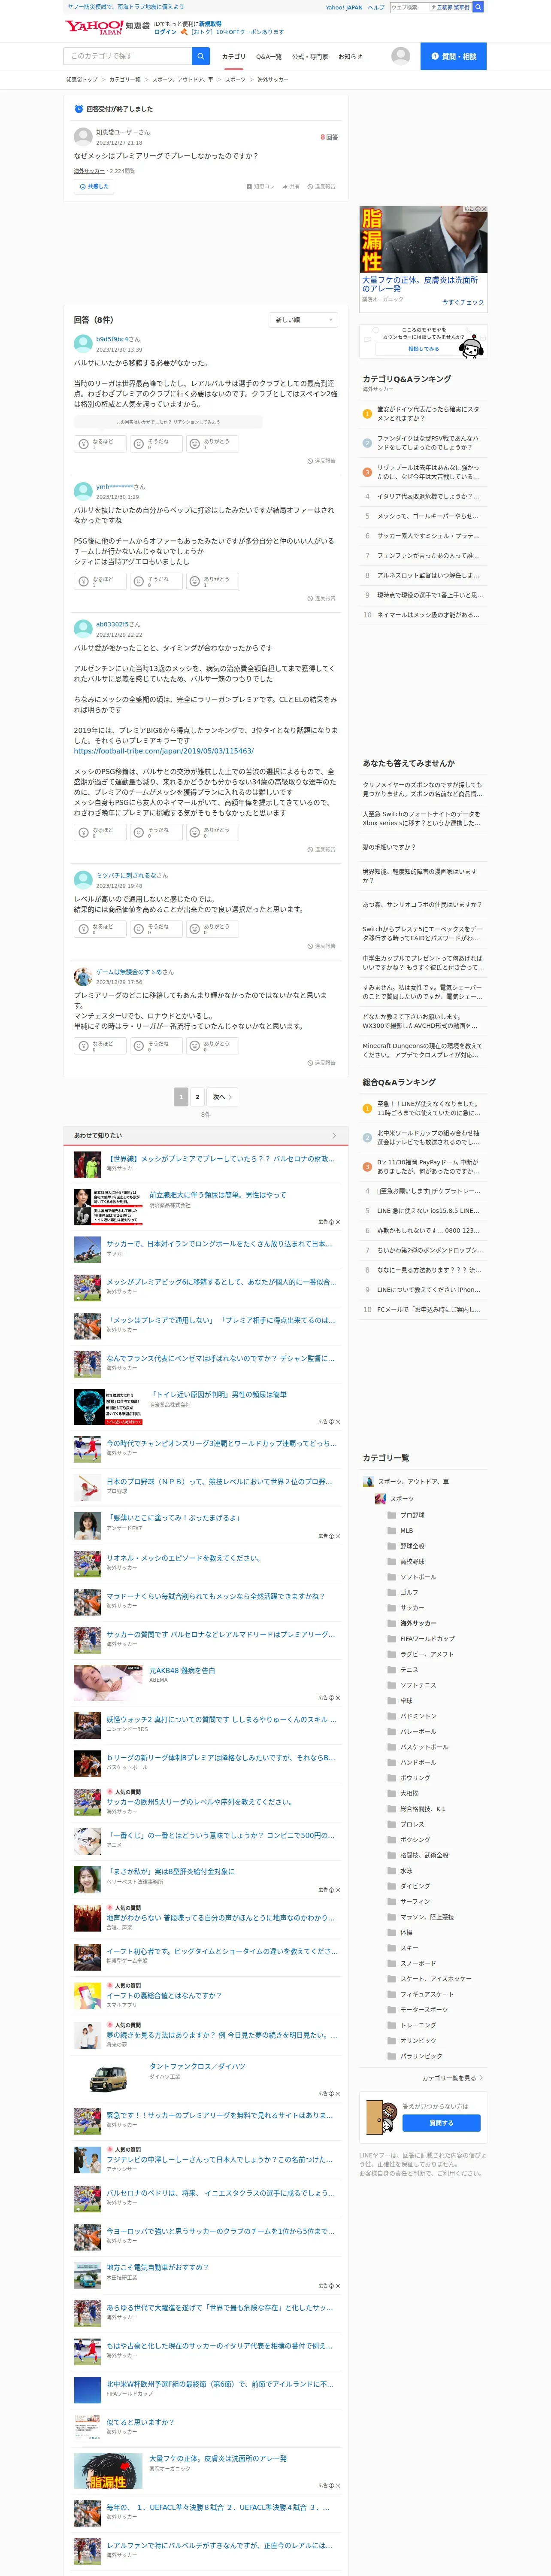Viewport: 551px width, 2576px height.
Task: Open the 新しい順 sort dropdown
Action: pos(302,320)
